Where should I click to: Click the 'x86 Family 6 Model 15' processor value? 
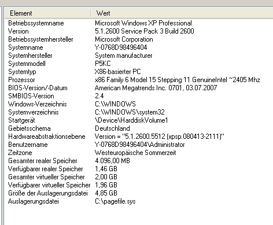coord(178,80)
